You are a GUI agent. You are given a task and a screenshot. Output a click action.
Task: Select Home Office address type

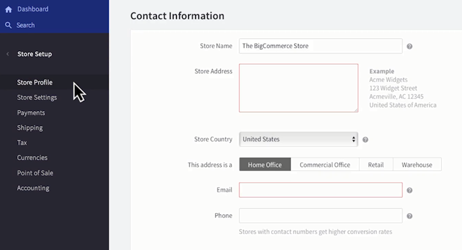265,165
